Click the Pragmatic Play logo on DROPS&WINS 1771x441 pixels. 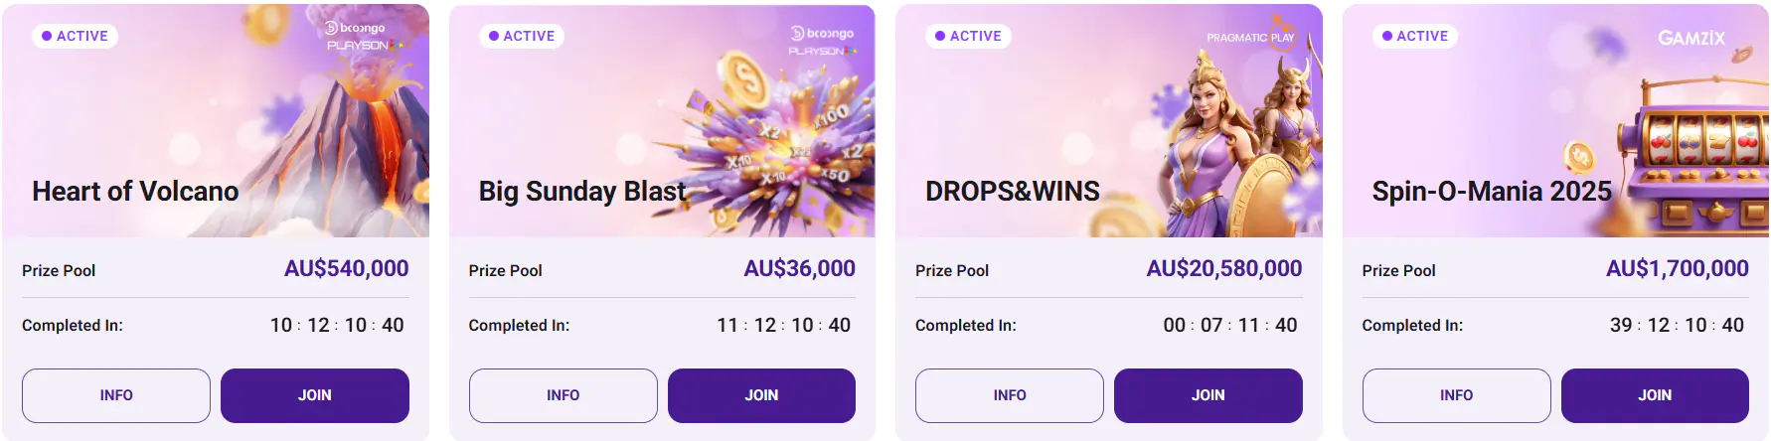1250,38
